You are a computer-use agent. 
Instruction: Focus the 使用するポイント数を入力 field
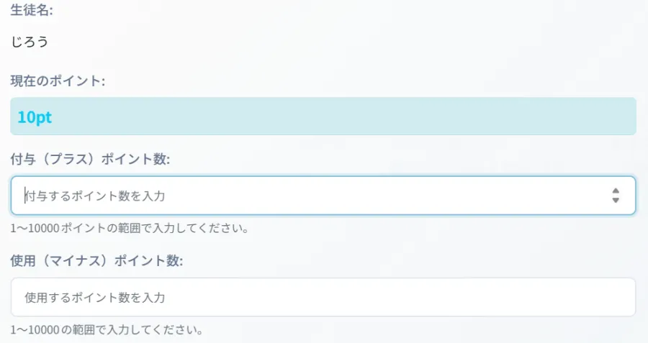point(95,297)
